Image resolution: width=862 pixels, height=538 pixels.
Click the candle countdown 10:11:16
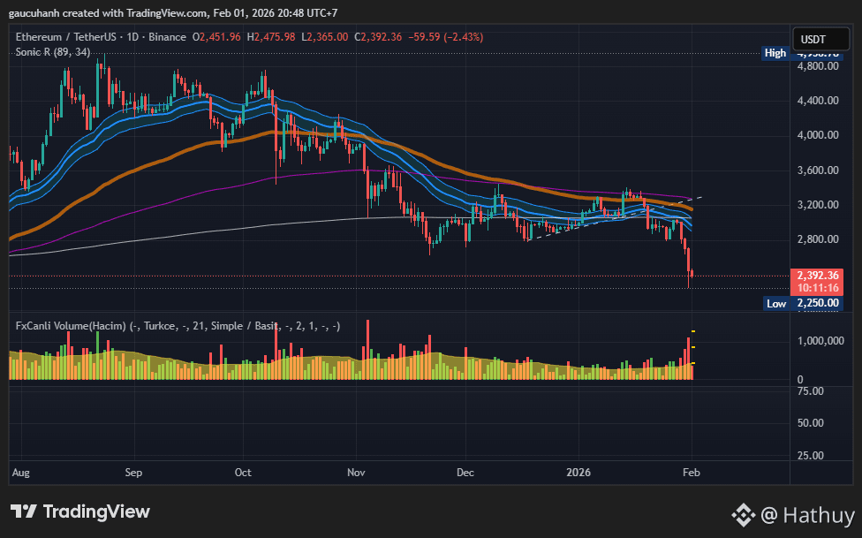[818, 288]
